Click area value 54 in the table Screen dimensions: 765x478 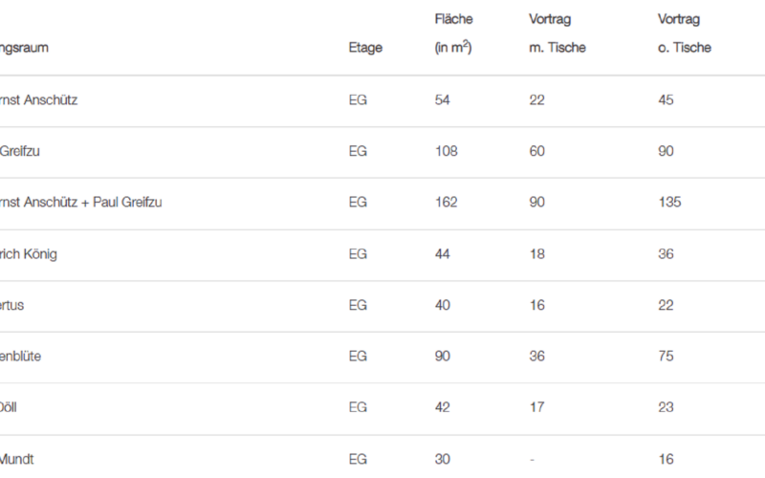click(443, 99)
